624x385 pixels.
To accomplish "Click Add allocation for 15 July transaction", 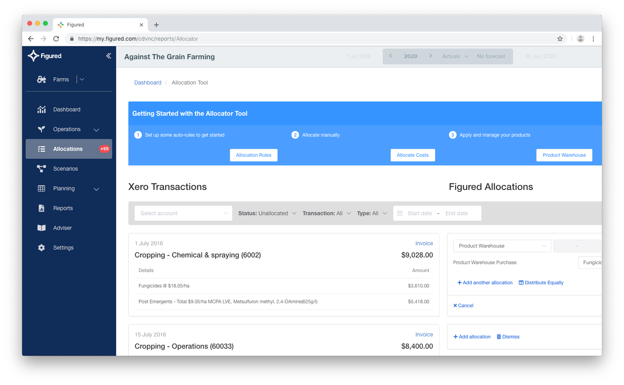I will pyautogui.click(x=472, y=337).
